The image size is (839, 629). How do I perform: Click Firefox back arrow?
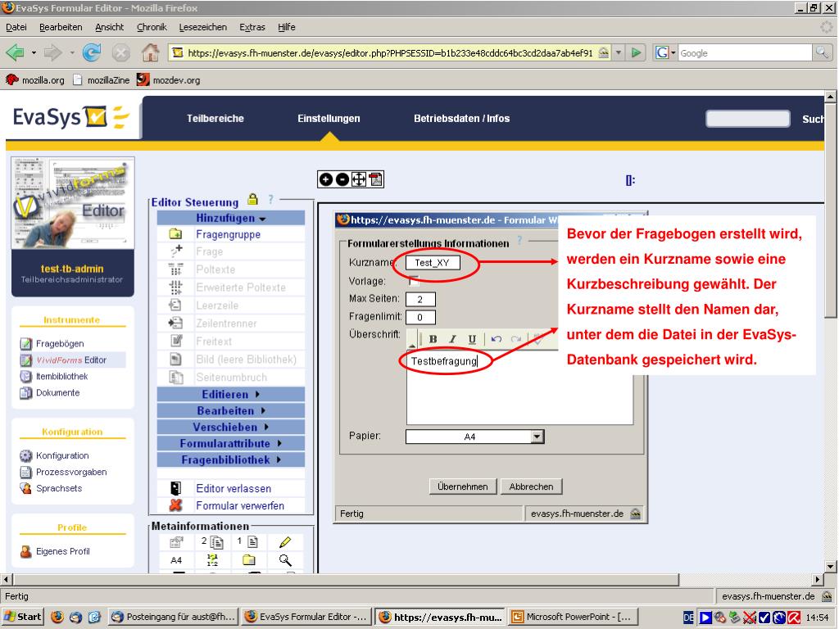pos(15,52)
